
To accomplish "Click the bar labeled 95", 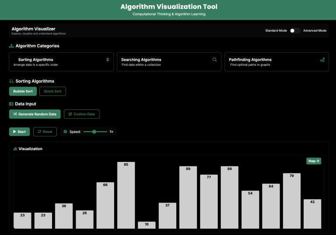I will 126,195.
